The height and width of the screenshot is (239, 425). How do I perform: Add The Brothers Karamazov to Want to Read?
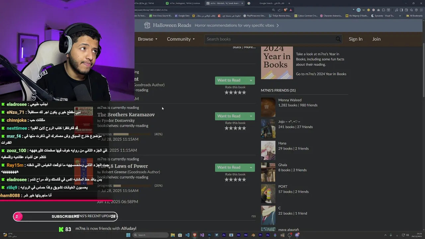point(231,116)
